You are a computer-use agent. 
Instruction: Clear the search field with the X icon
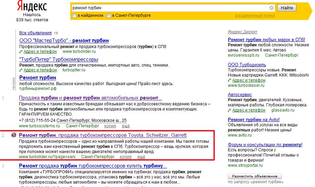click(x=271, y=8)
